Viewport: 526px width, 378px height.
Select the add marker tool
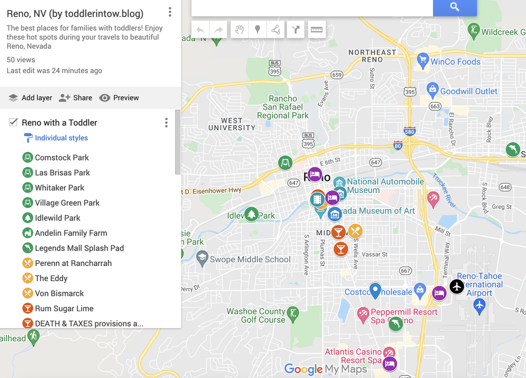pos(258,30)
